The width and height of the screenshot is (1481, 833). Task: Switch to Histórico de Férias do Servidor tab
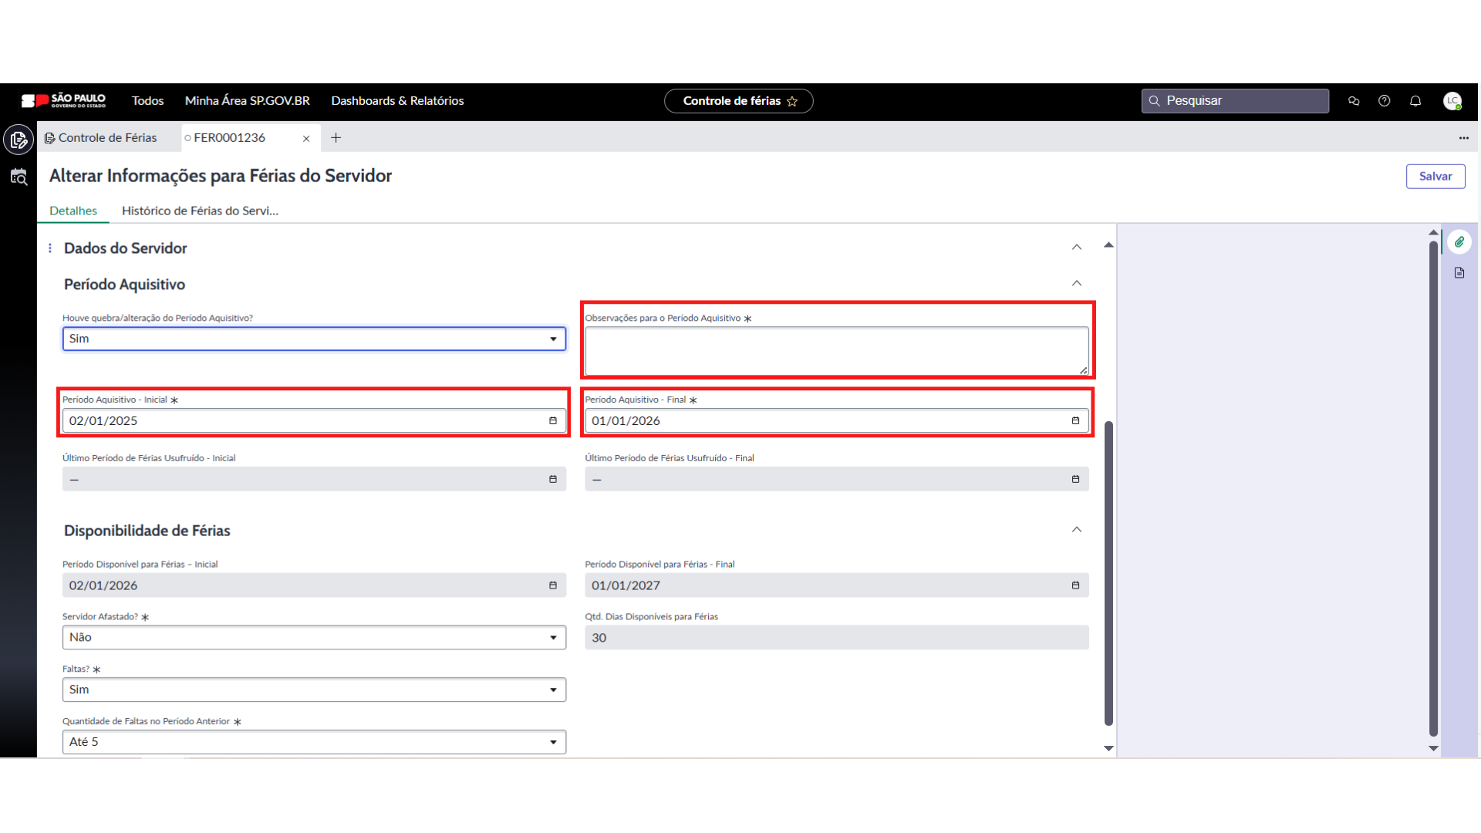(x=200, y=211)
